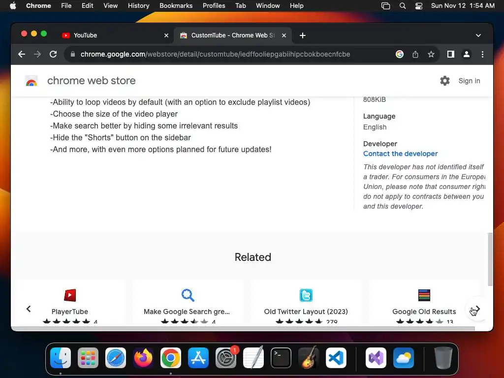
Task: Open the Tab menu
Action: tap(240, 6)
